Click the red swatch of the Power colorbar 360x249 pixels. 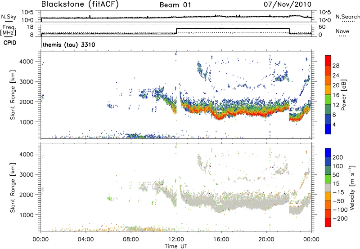coord(328,60)
